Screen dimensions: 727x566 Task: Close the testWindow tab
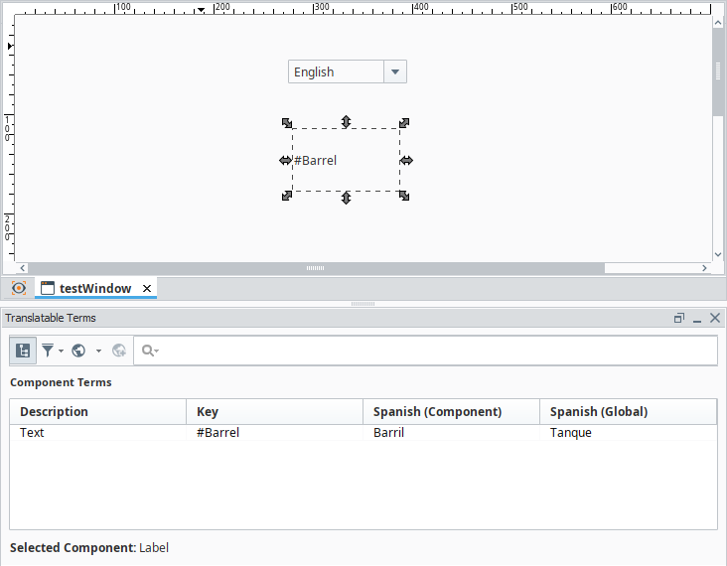147,288
